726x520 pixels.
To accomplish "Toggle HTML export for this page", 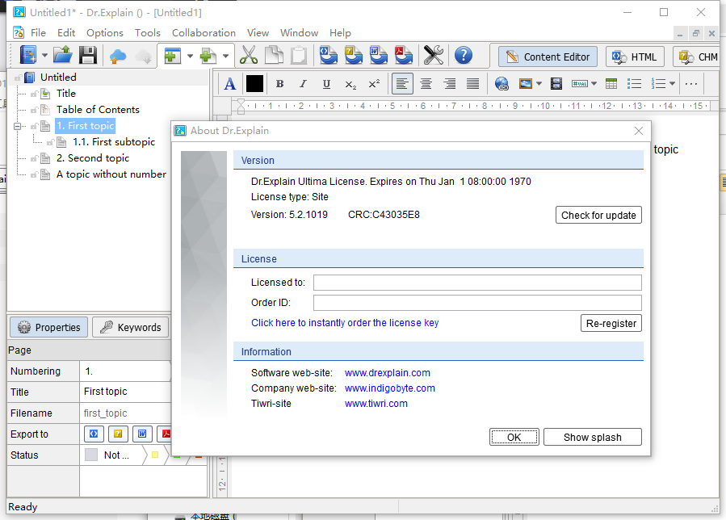I will click(94, 434).
